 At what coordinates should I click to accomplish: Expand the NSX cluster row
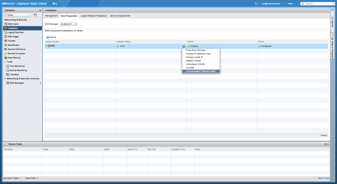pos(46,46)
